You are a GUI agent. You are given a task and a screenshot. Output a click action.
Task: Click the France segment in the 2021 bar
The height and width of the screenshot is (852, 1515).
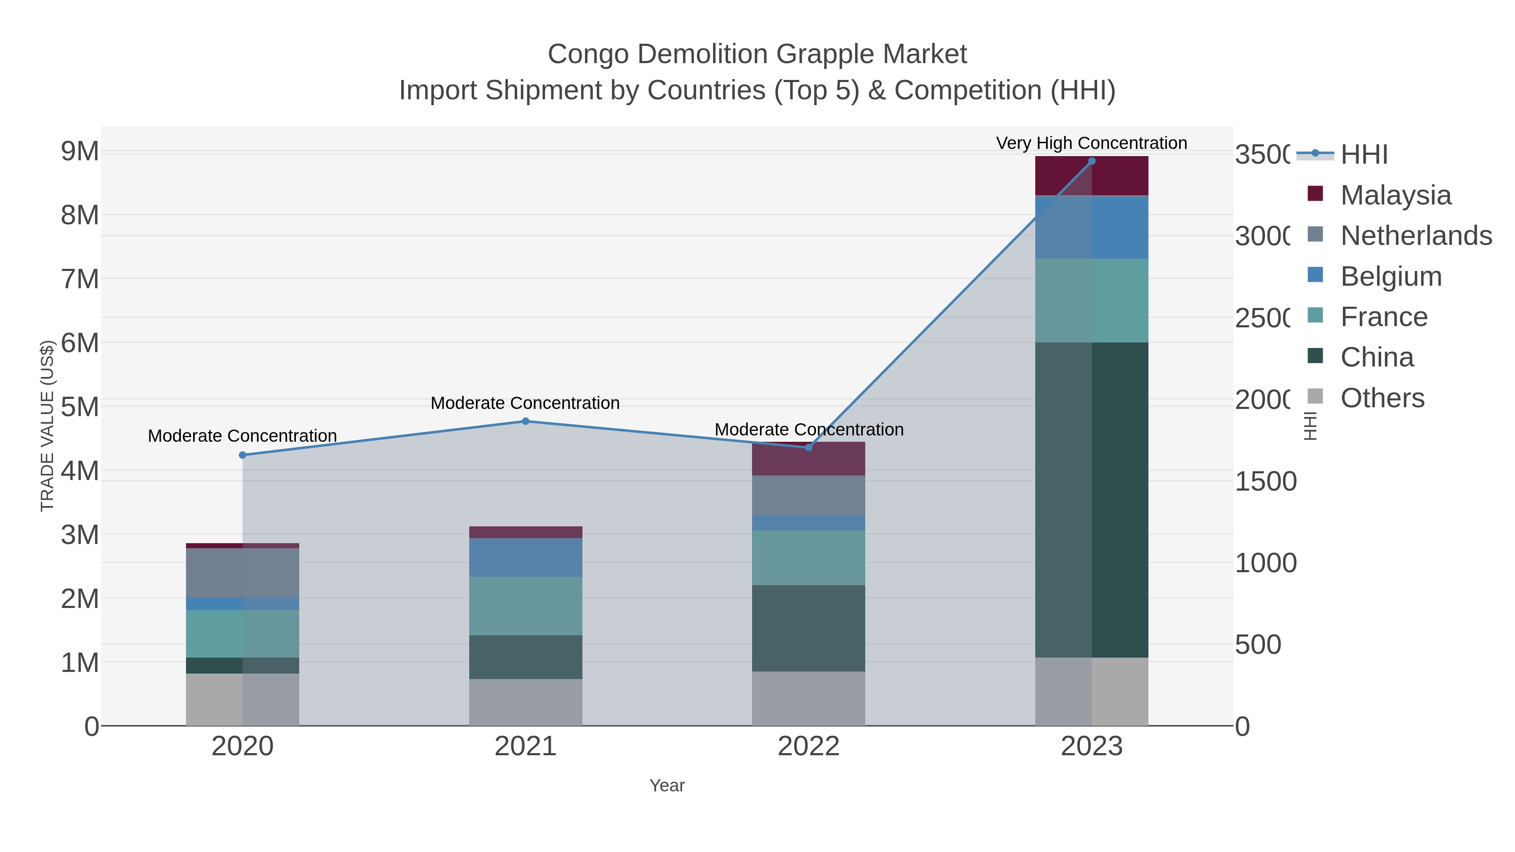pos(526,605)
